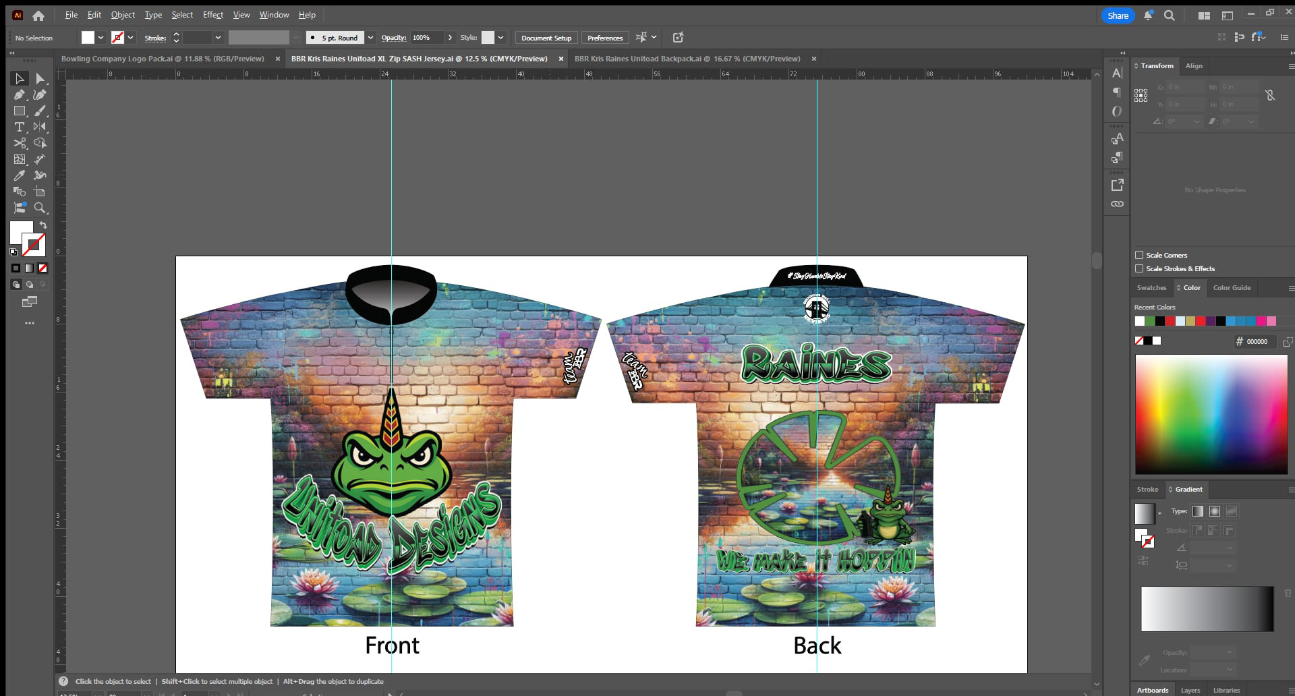Open the stroke weight dropdown
This screenshot has width=1295, height=696.
point(217,38)
